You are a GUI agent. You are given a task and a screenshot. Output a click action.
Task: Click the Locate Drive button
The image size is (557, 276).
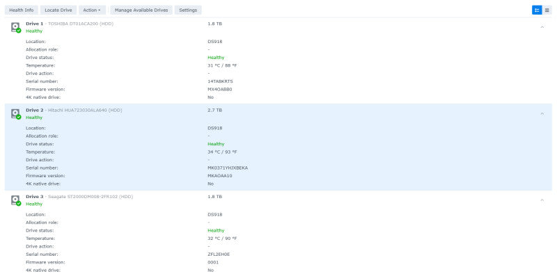[58, 10]
